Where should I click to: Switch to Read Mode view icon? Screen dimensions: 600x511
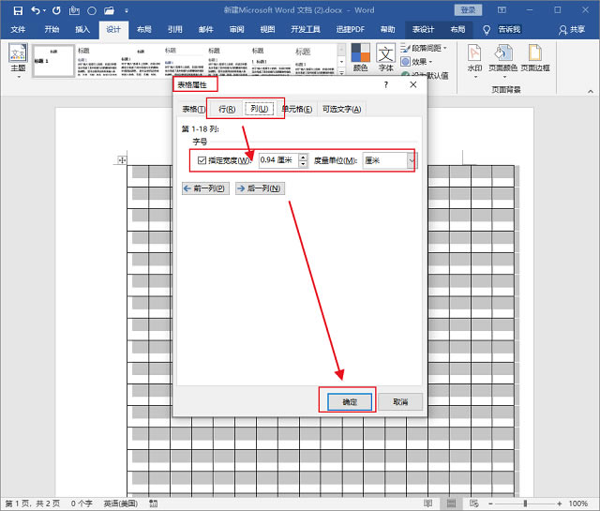click(x=428, y=503)
